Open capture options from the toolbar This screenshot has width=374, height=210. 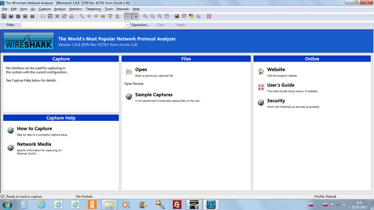(x=11, y=16)
